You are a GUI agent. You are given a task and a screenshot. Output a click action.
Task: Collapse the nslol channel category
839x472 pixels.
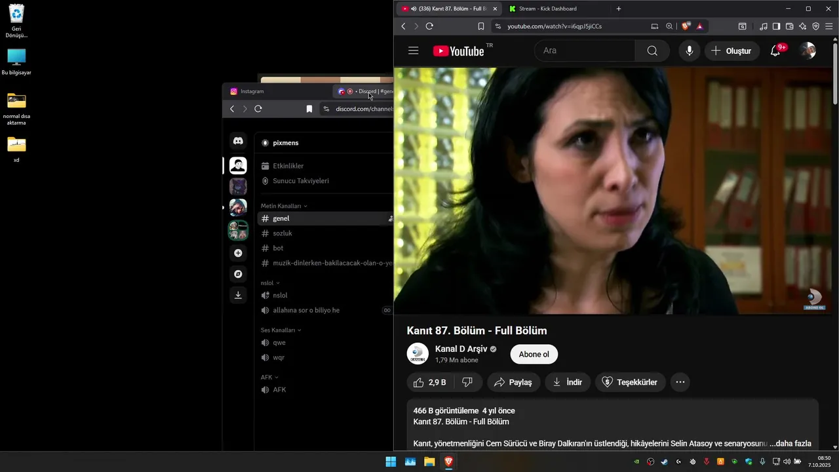tap(270, 283)
